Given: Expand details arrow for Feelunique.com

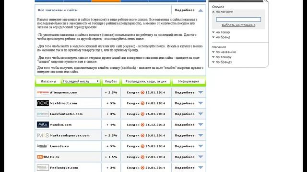Looking at the screenshot, I should coord(201,167).
